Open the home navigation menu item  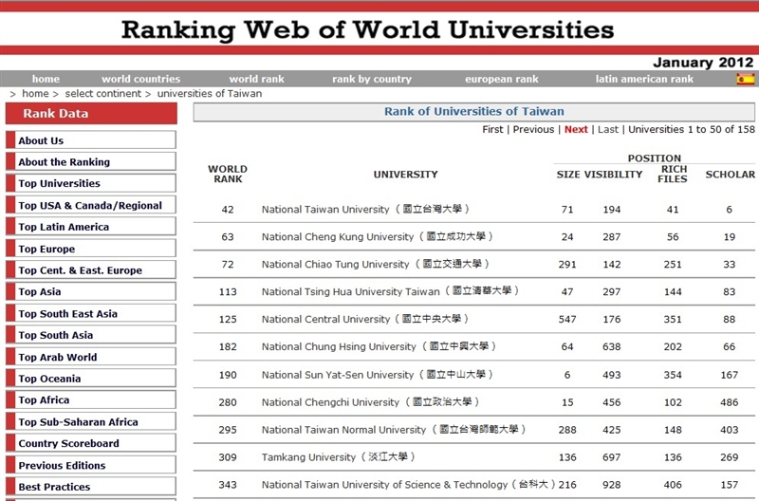point(46,80)
